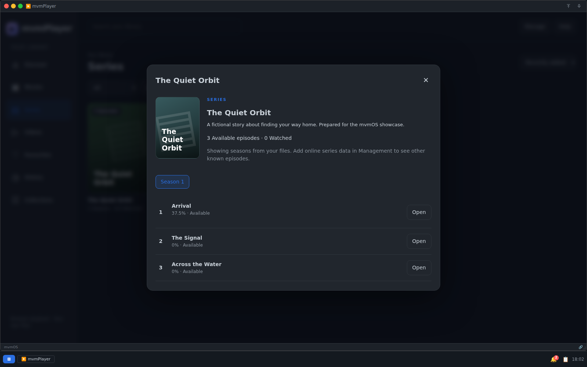Click the yellow window minimize button

pos(13,6)
